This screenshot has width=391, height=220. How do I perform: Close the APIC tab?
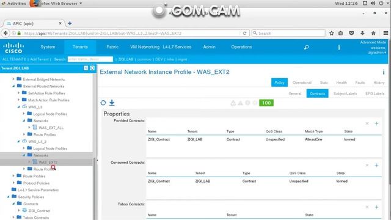pos(60,23)
